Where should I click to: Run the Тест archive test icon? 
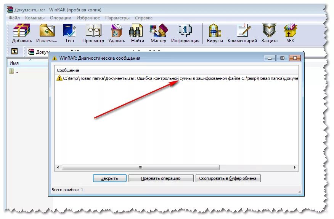pyautogui.click(x=70, y=33)
